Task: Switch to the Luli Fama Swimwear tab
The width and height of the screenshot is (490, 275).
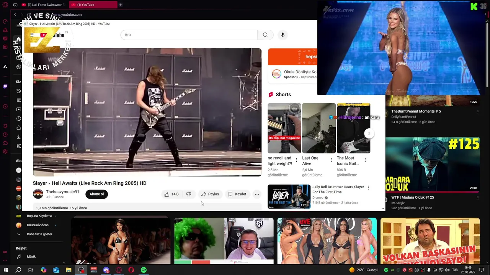Action: tap(43, 5)
